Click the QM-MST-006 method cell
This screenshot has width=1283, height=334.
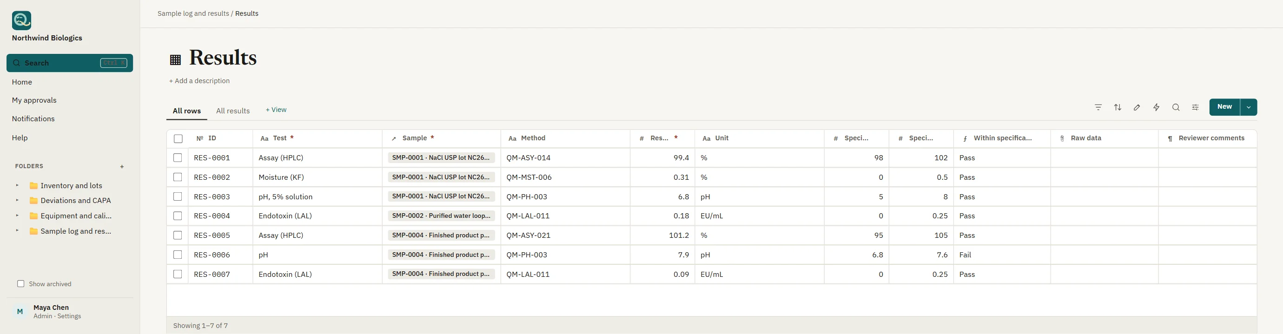[565, 177]
